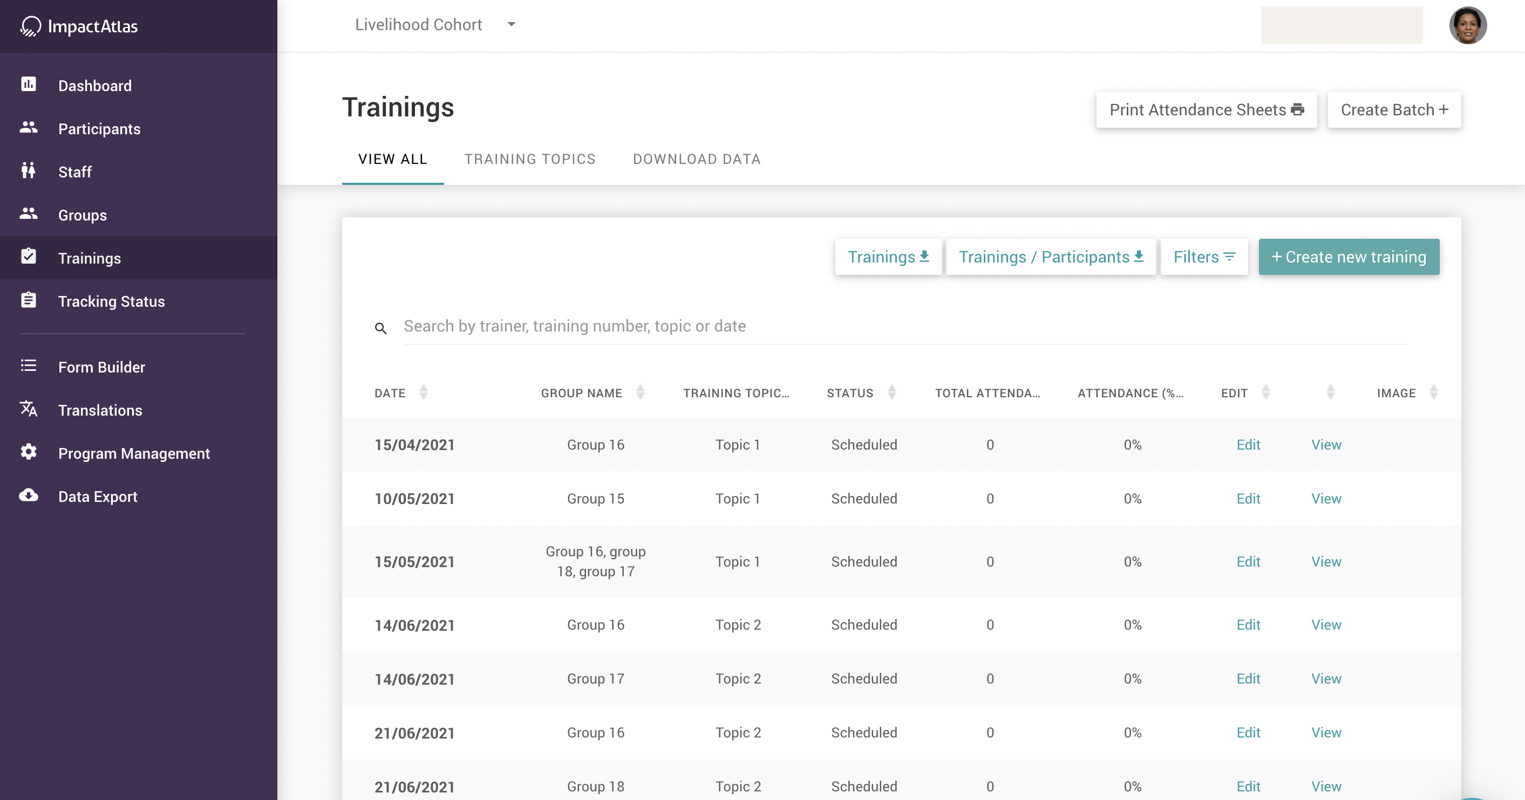1525x800 pixels.
Task: Click the Dashboard chart icon in sidebar
Action: pos(29,85)
